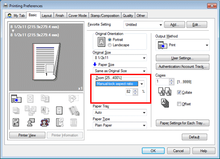220x159 pixels.
Task: Open the Stamp/Composition tab
Action: coord(105,15)
